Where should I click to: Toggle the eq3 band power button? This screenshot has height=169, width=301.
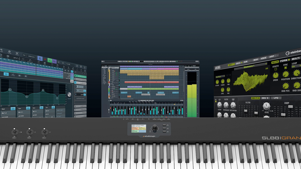click(28, 108)
